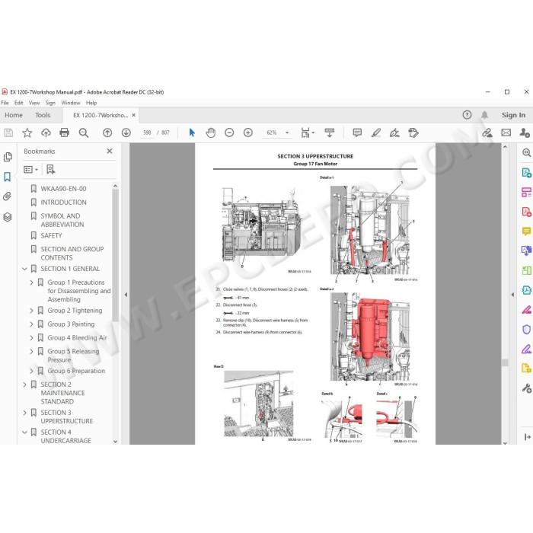Image resolution: width=533 pixels, height=533 pixels.
Task: Zoom in with the plus icon
Action: coord(248,132)
